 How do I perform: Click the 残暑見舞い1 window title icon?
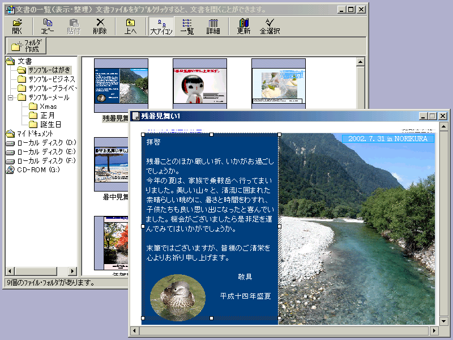pos(135,116)
